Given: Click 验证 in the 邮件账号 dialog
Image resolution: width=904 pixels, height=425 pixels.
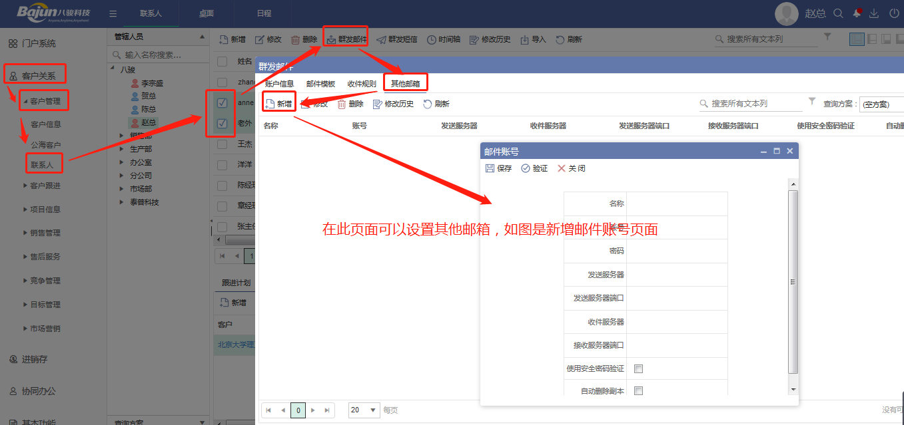Looking at the screenshot, I should pyautogui.click(x=526, y=168).
